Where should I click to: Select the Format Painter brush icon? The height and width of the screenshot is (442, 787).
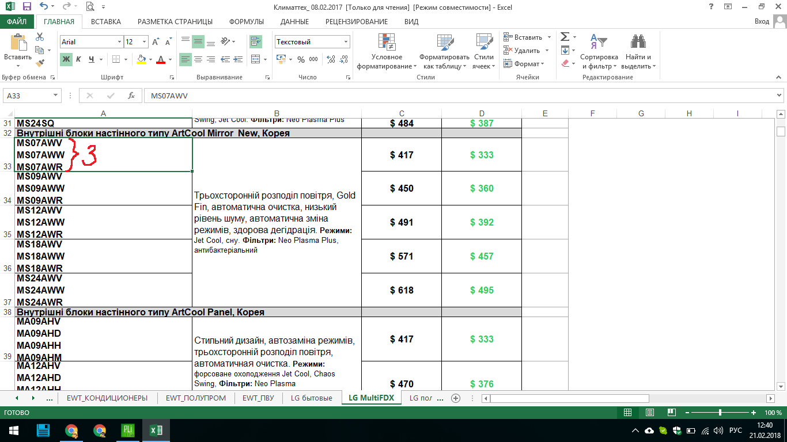click(40, 63)
